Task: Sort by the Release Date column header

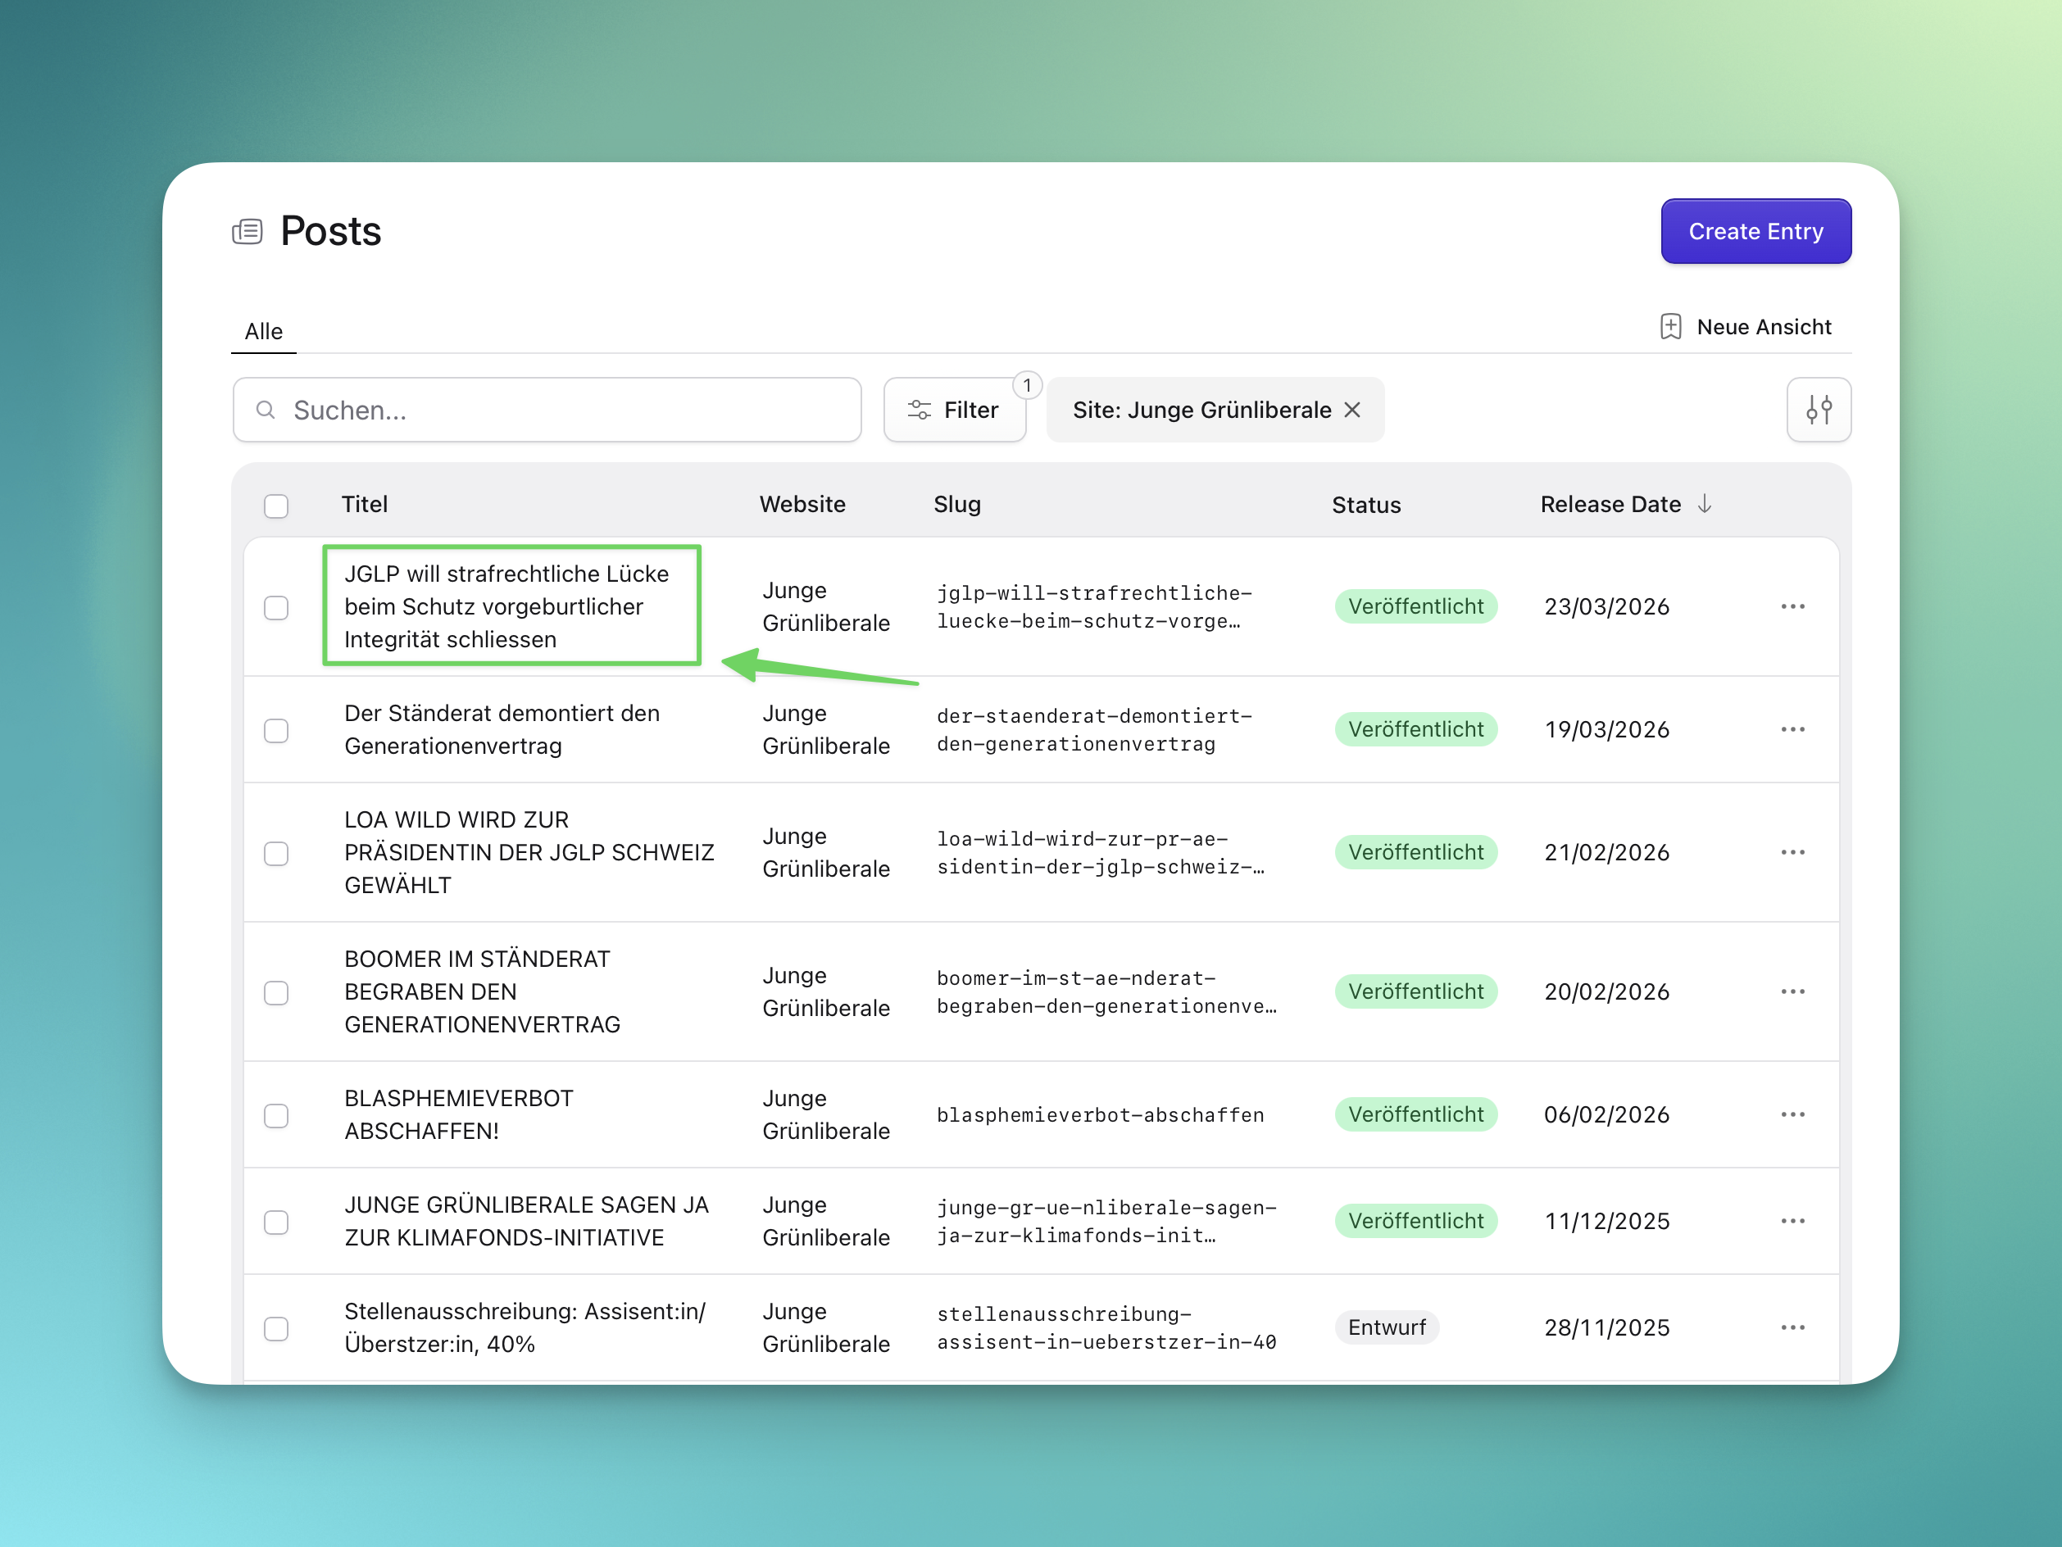Action: point(1610,504)
